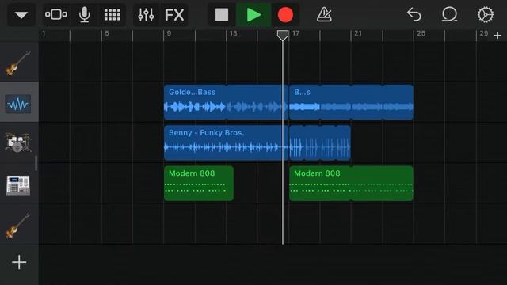The width and height of the screenshot is (507, 285).
Task: Start recording with the red record button
Action: click(x=285, y=15)
